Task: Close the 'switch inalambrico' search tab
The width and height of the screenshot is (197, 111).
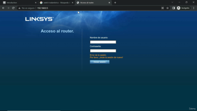Action: pos(73,3)
